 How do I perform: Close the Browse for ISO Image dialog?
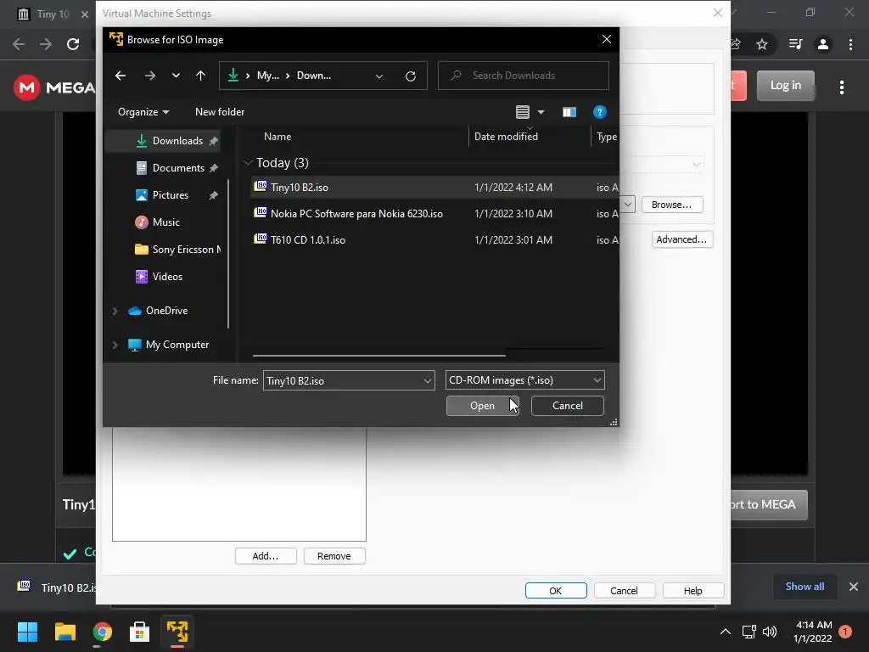tap(606, 39)
